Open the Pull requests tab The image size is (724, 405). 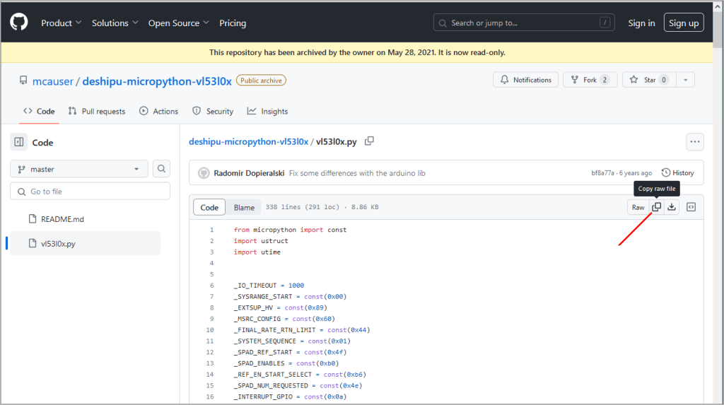tap(97, 111)
